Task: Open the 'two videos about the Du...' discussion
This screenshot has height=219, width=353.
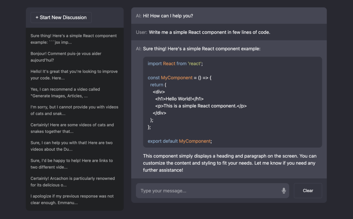Action: (x=74, y=146)
